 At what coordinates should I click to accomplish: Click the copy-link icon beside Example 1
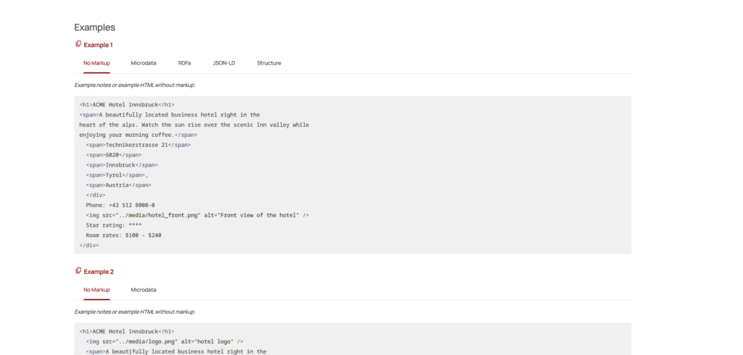pos(78,44)
